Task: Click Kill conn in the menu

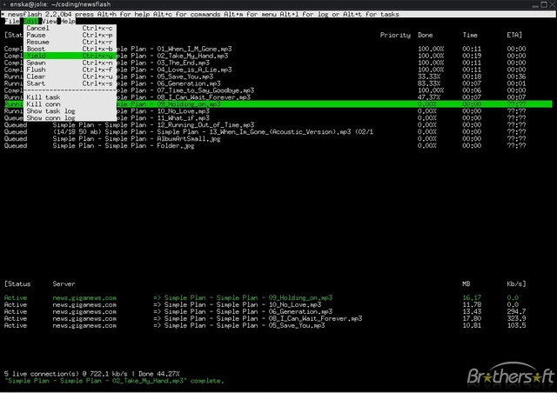Action: click(x=70, y=104)
